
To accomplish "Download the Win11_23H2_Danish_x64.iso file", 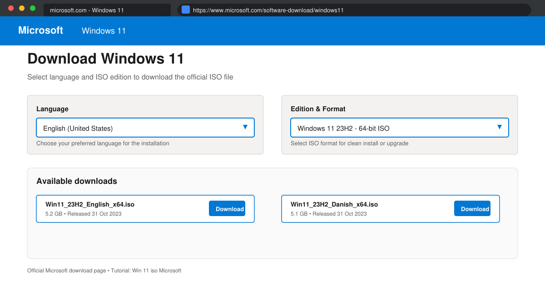I will click(472, 208).
